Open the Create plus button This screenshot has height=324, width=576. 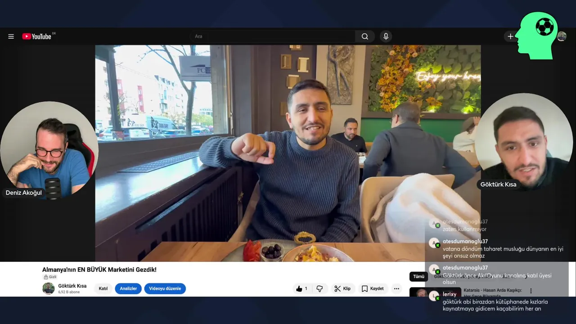510,36
